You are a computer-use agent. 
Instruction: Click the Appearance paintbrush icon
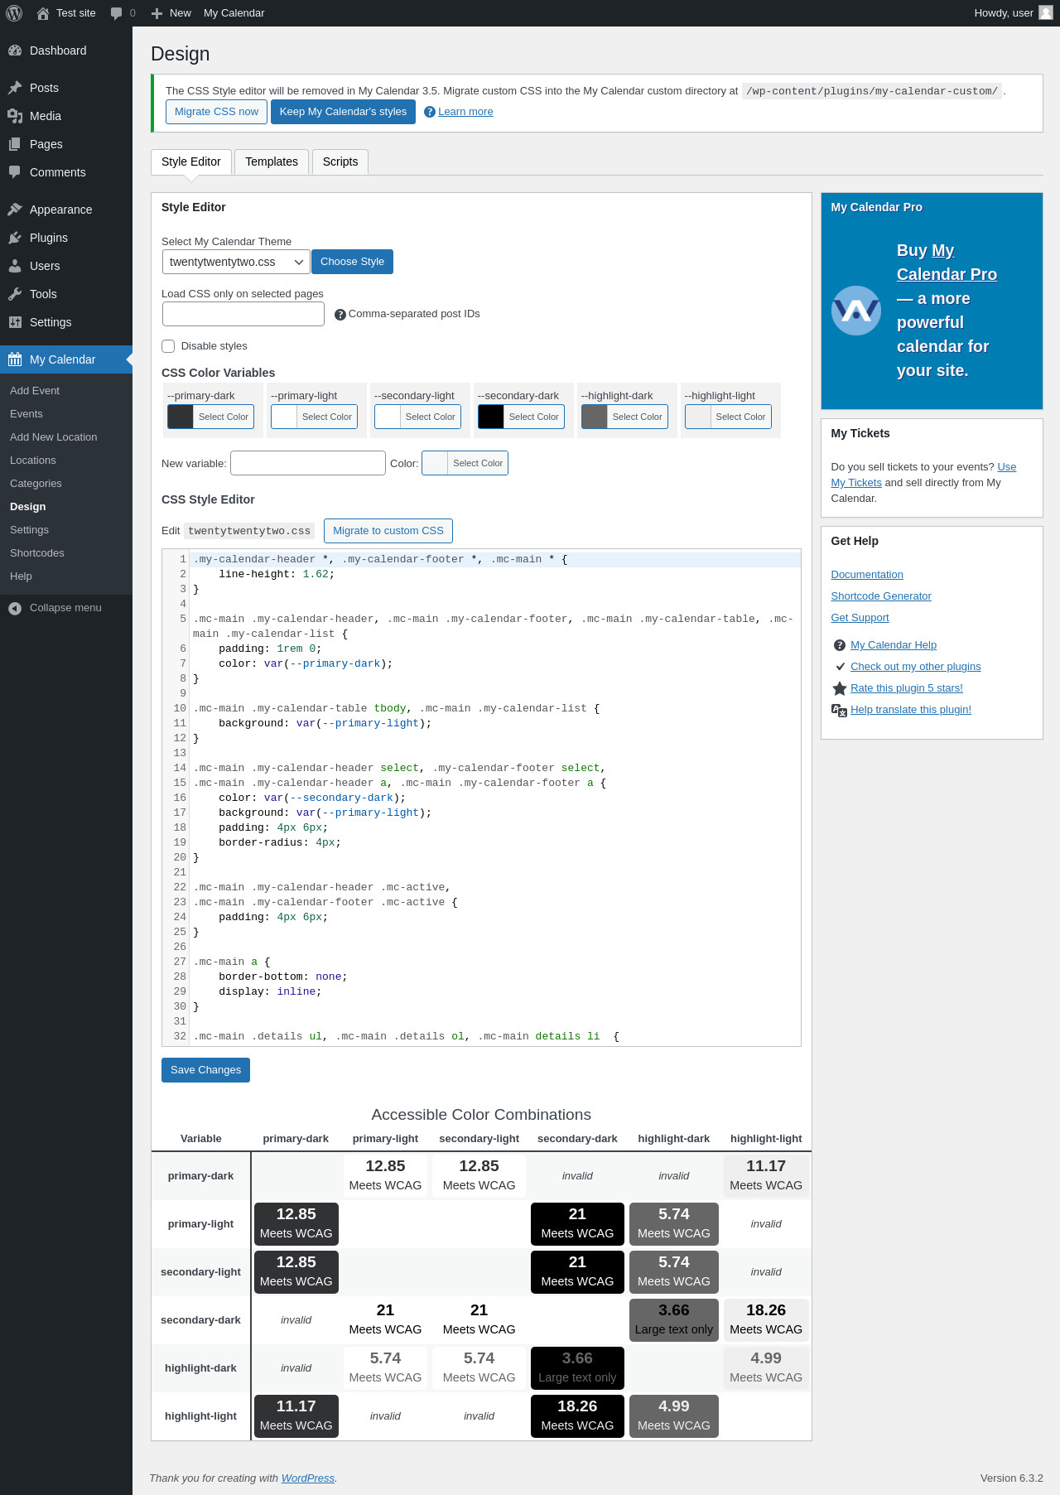[x=15, y=210]
